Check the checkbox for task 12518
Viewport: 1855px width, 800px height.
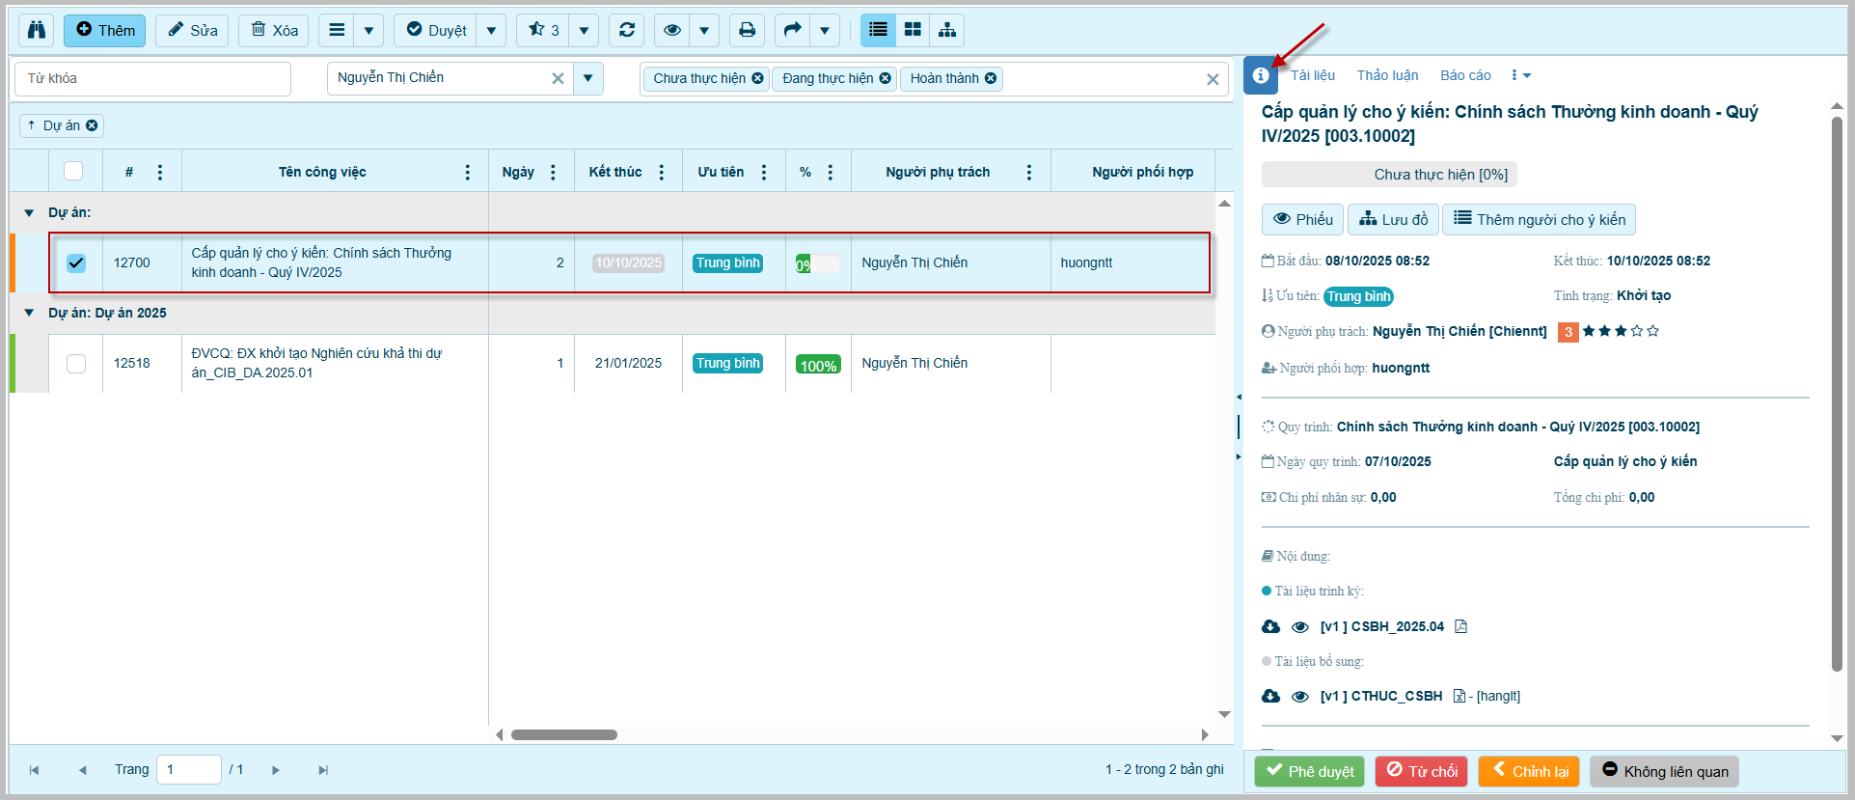tap(76, 363)
